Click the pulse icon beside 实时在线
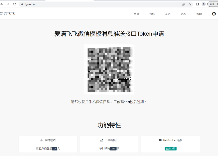Screen dimensions: 218x156 41,140
